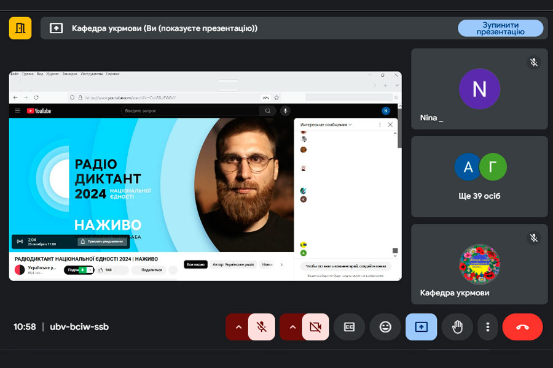Screen dimensions: 553x368
Task: Like the video showing 948 likes
Action: (x=106, y=270)
